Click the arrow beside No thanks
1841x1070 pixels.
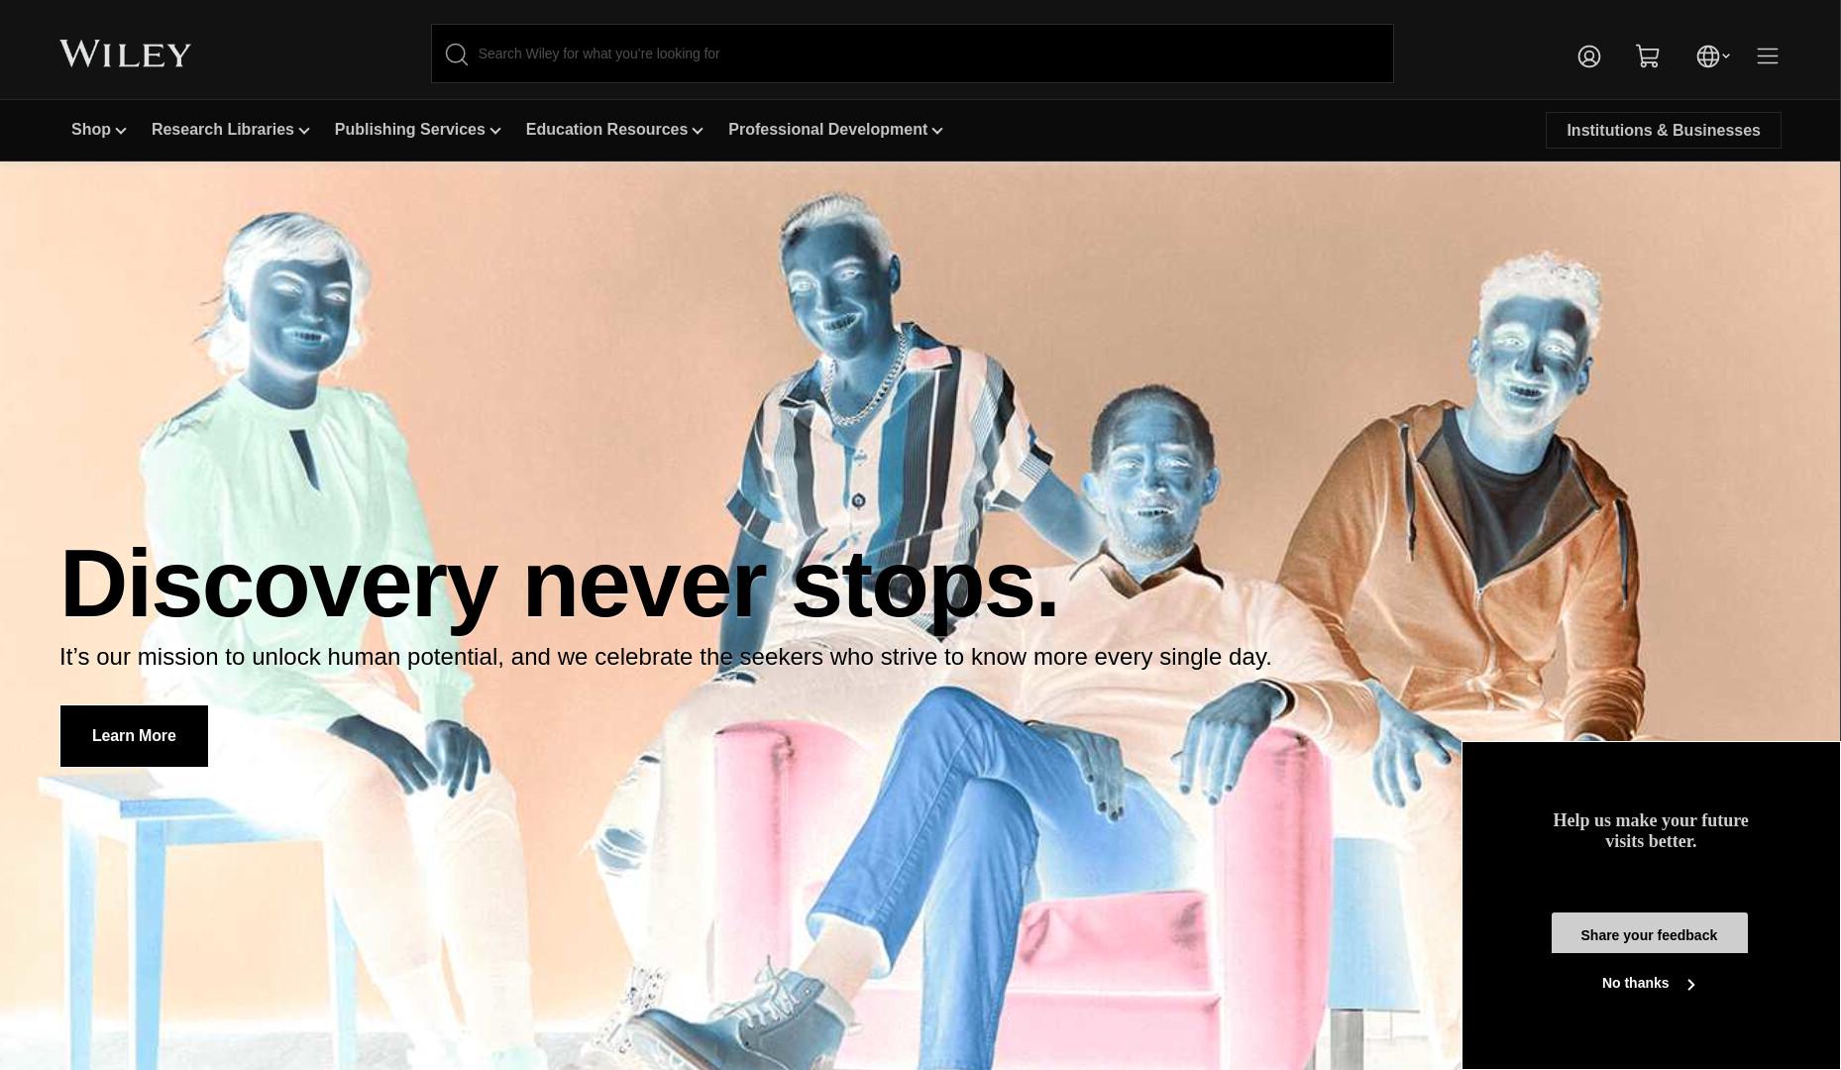click(1691, 984)
